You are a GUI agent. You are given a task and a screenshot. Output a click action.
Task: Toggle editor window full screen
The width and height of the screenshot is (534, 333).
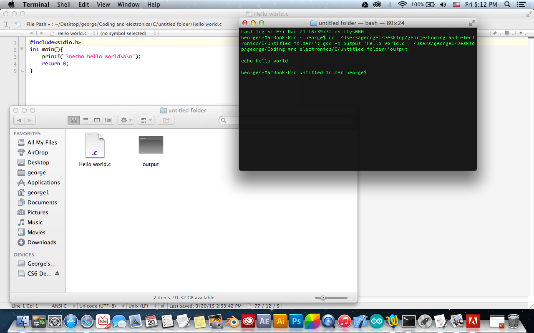pyautogui.click(x=529, y=14)
